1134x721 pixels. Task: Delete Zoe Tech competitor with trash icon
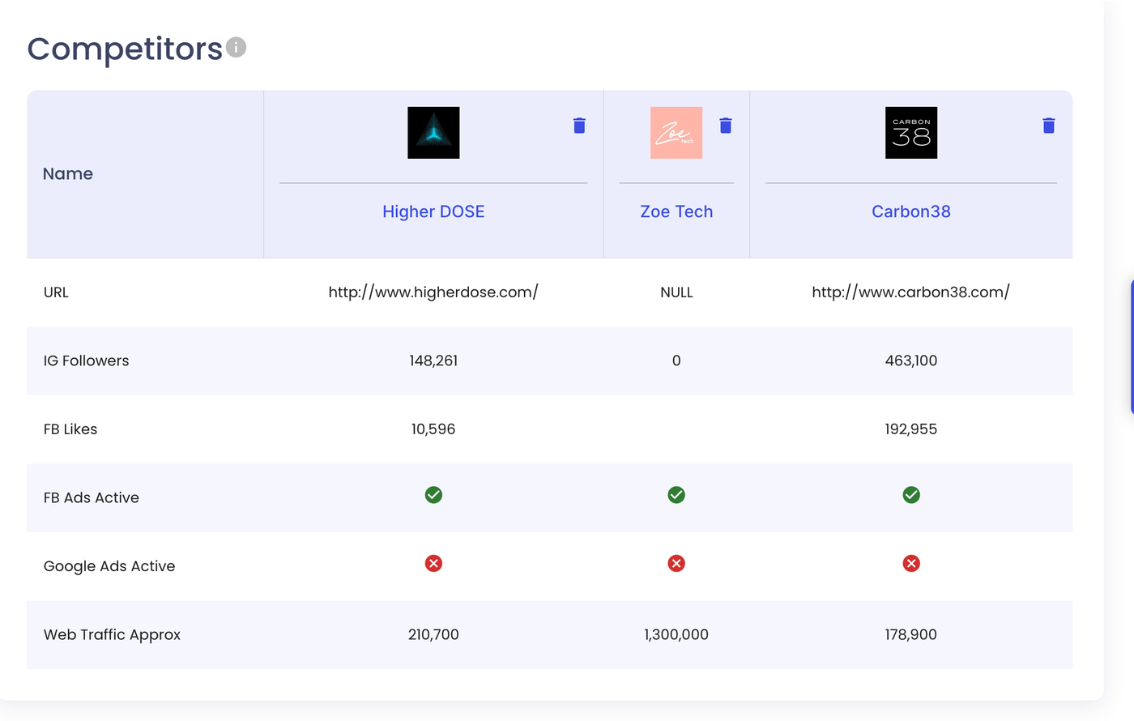(726, 126)
